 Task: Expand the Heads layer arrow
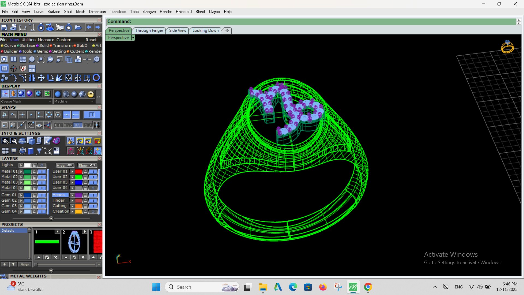coord(72,195)
